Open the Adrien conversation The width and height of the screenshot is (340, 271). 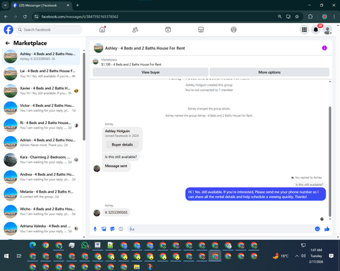[x=41, y=142]
